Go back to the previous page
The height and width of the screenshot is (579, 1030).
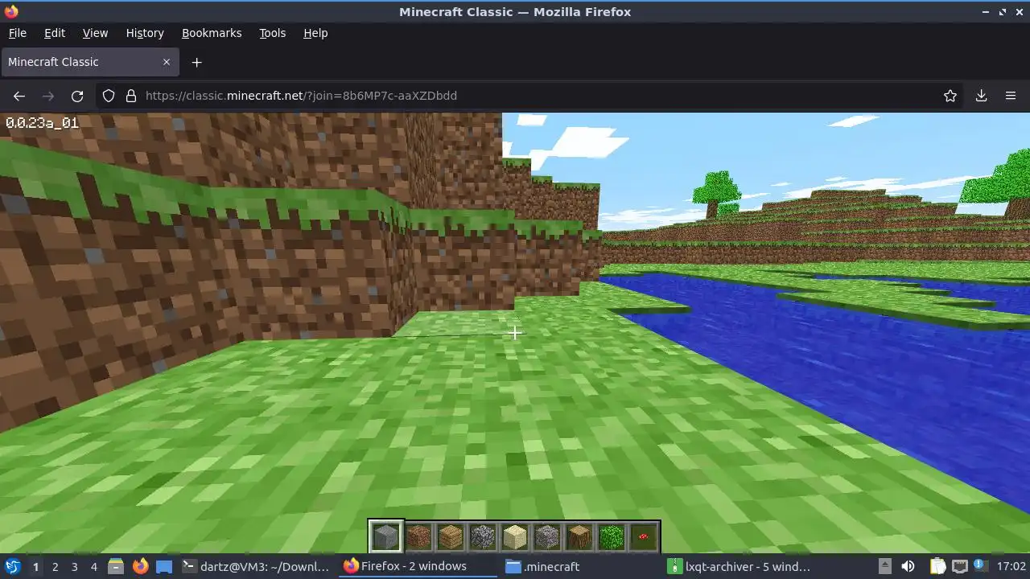point(19,96)
